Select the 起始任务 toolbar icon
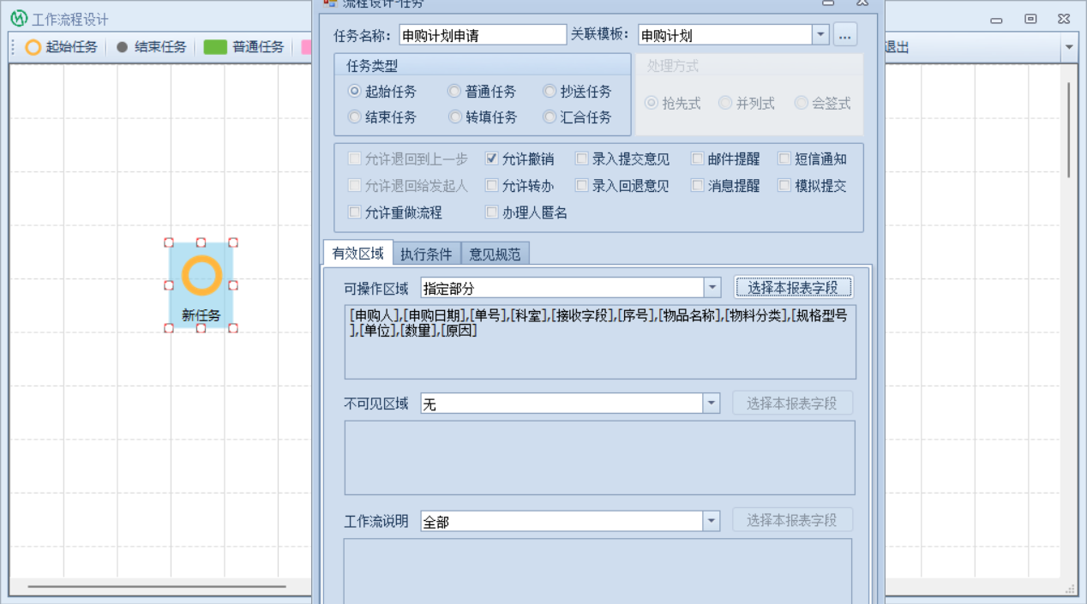The image size is (1087, 604). [x=33, y=47]
